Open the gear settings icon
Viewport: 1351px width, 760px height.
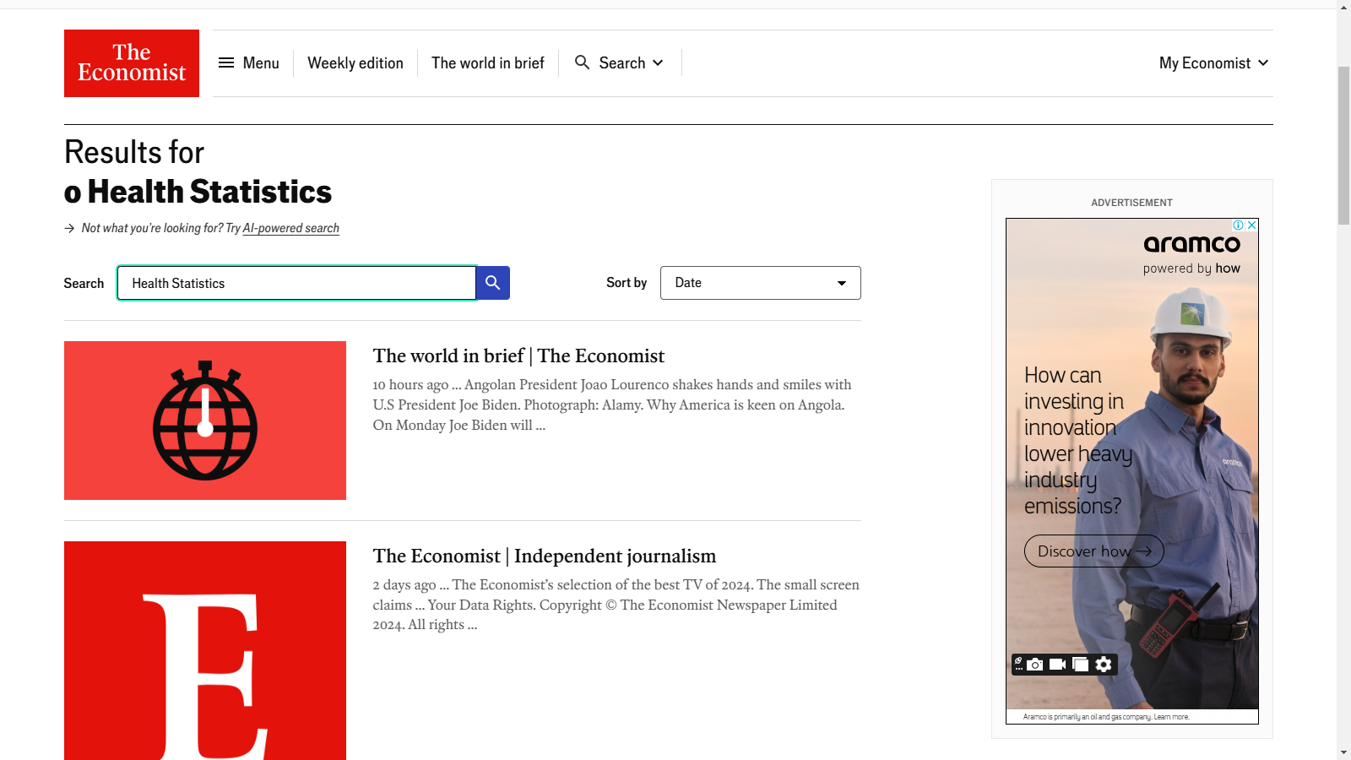(x=1104, y=665)
